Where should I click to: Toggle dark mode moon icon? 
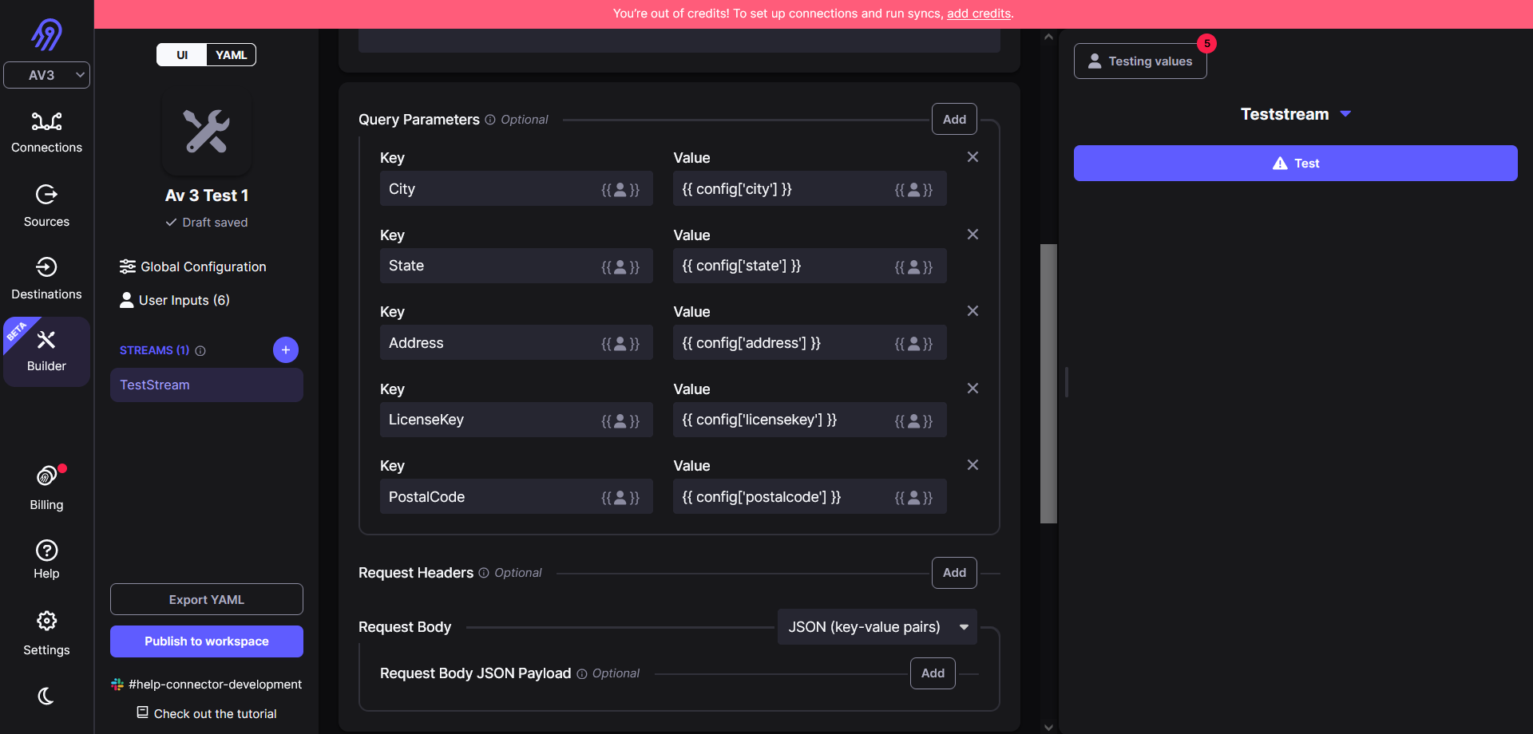[x=46, y=697]
